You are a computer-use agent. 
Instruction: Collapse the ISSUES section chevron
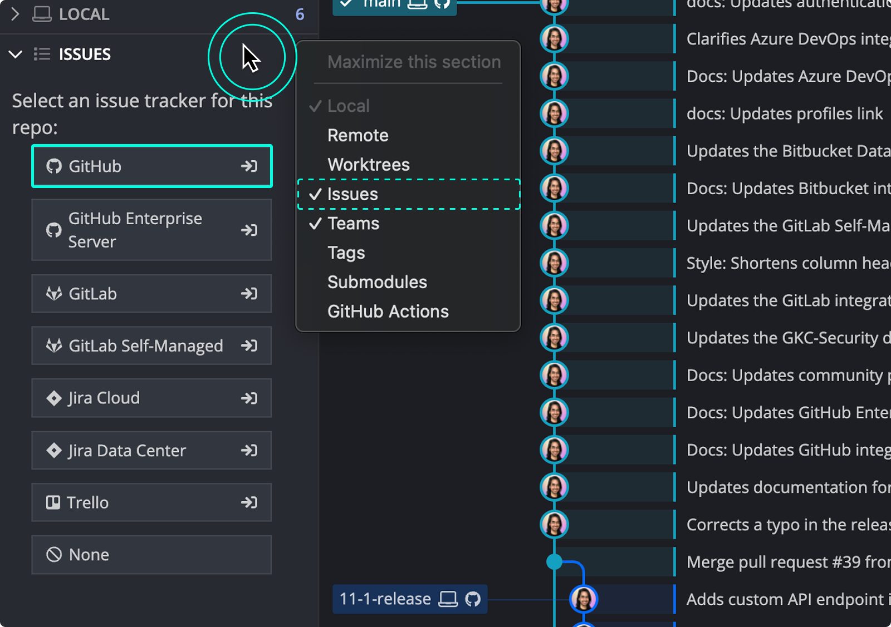coord(15,54)
